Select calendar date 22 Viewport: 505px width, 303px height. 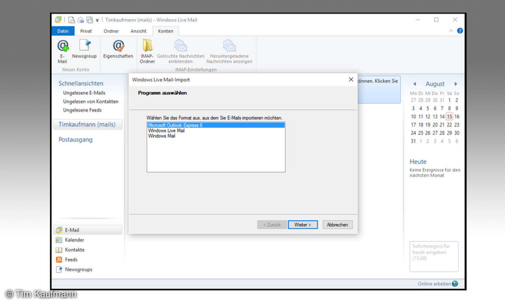point(449,125)
